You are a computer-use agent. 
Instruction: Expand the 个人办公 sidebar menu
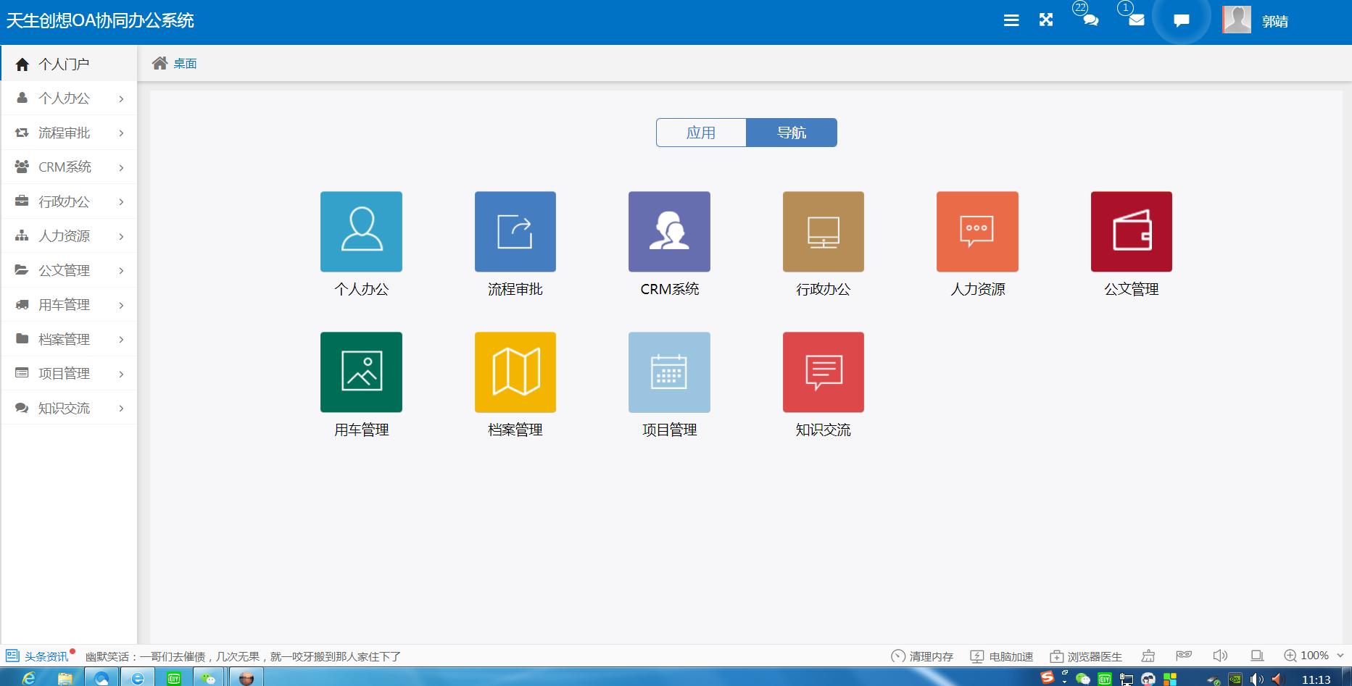point(68,98)
